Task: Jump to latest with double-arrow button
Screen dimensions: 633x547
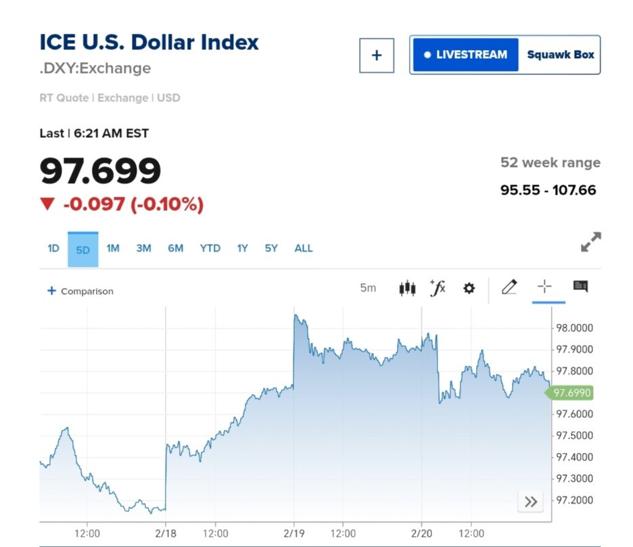Action: (x=531, y=502)
